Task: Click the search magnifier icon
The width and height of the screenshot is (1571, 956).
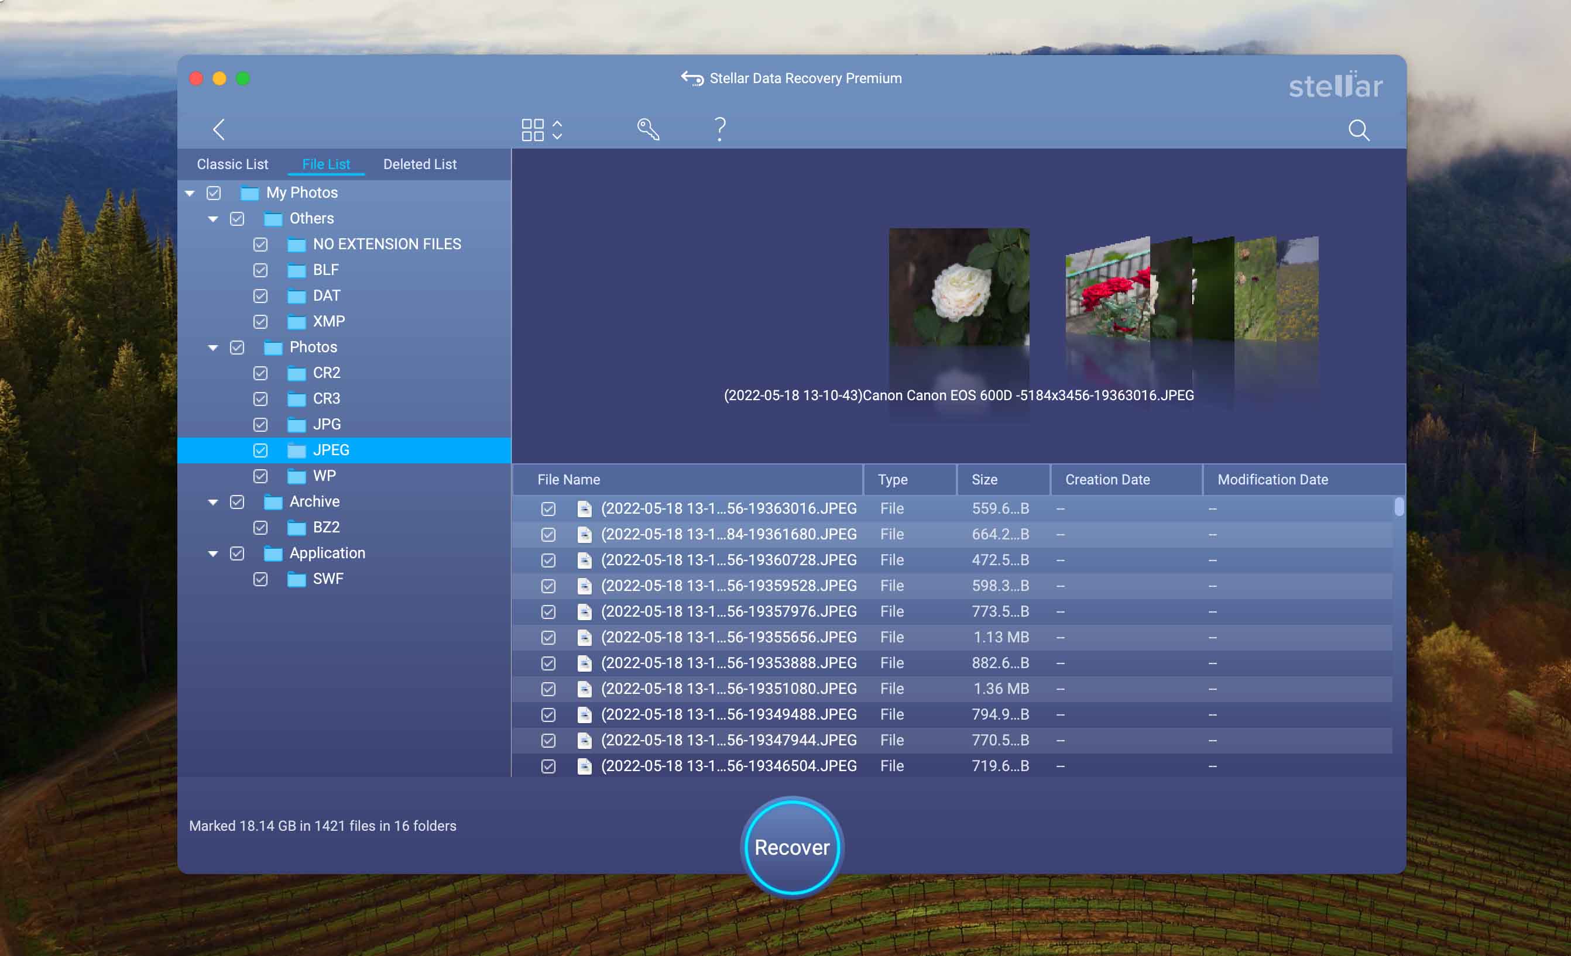Action: (x=1359, y=130)
